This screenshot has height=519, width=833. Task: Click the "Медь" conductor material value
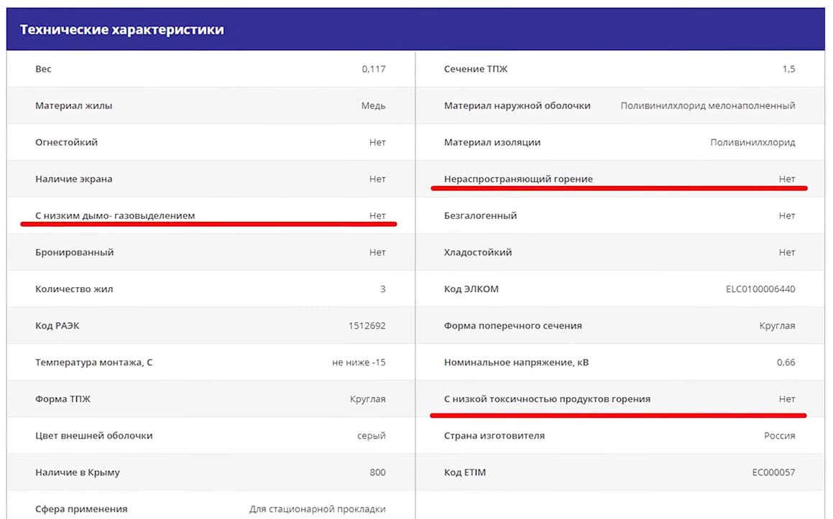(x=373, y=106)
